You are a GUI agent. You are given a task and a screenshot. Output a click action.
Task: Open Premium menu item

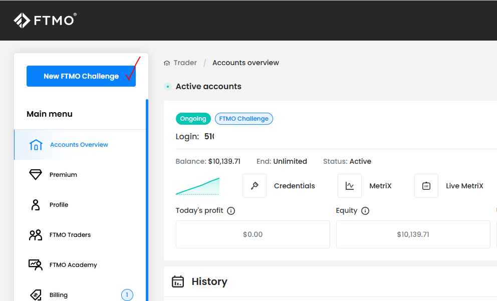(80, 175)
